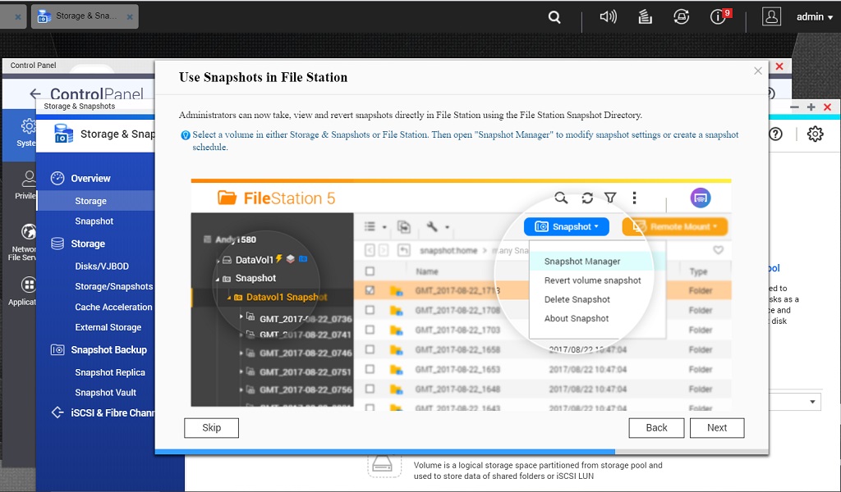841x492 pixels.
Task: Click the Storage section disk-stack icon
Action: click(57, 244)
